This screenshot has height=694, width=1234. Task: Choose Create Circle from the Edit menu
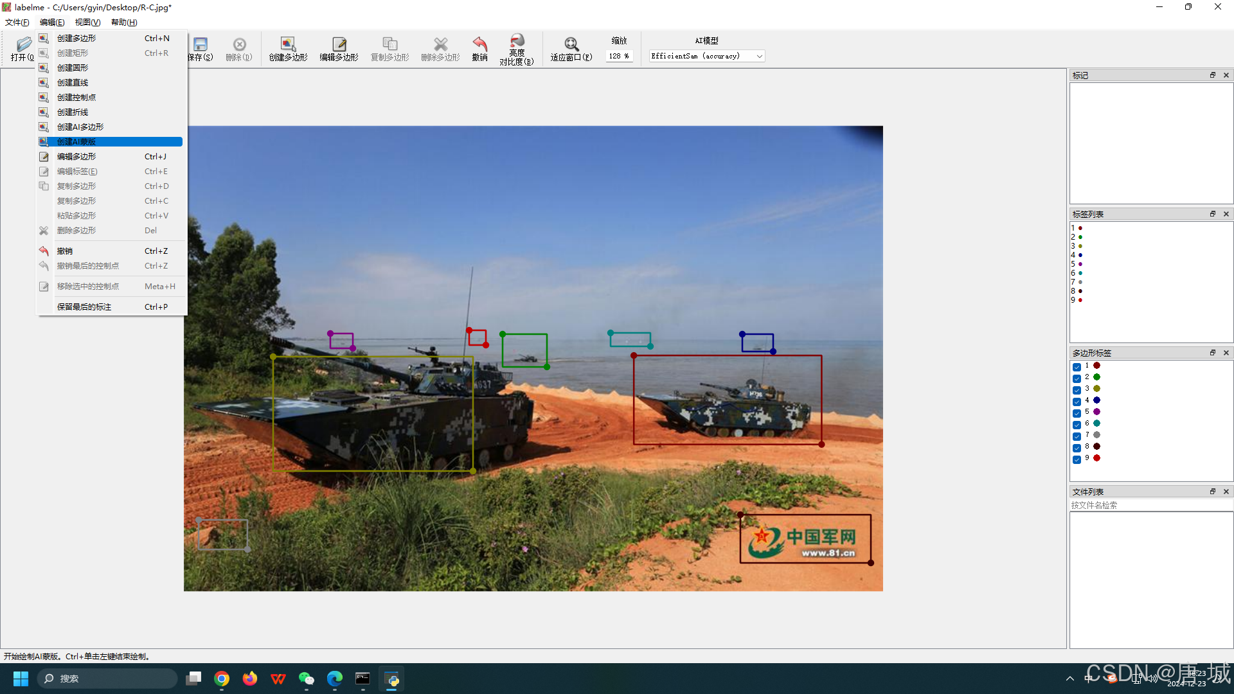[x=73, y=68]
